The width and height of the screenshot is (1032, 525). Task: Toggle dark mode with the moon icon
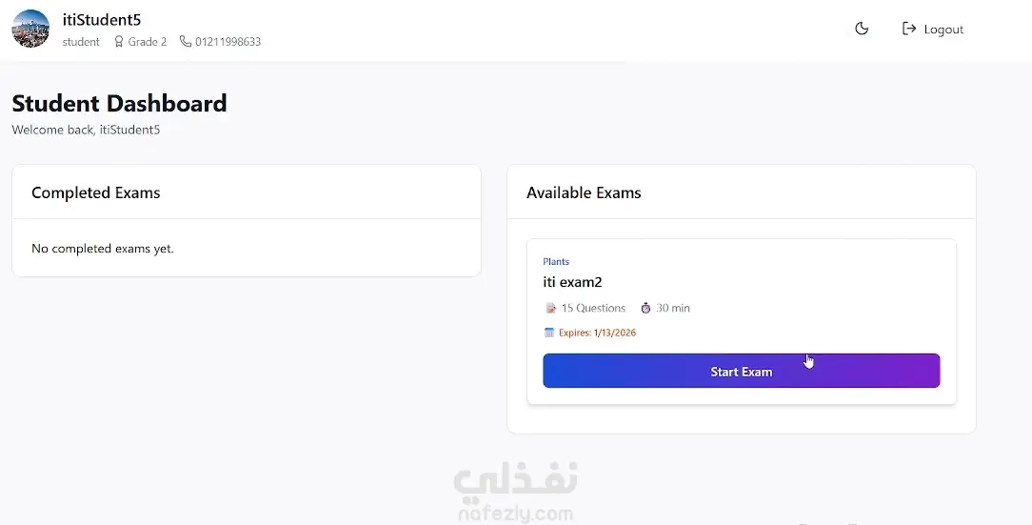click(862, 29)
